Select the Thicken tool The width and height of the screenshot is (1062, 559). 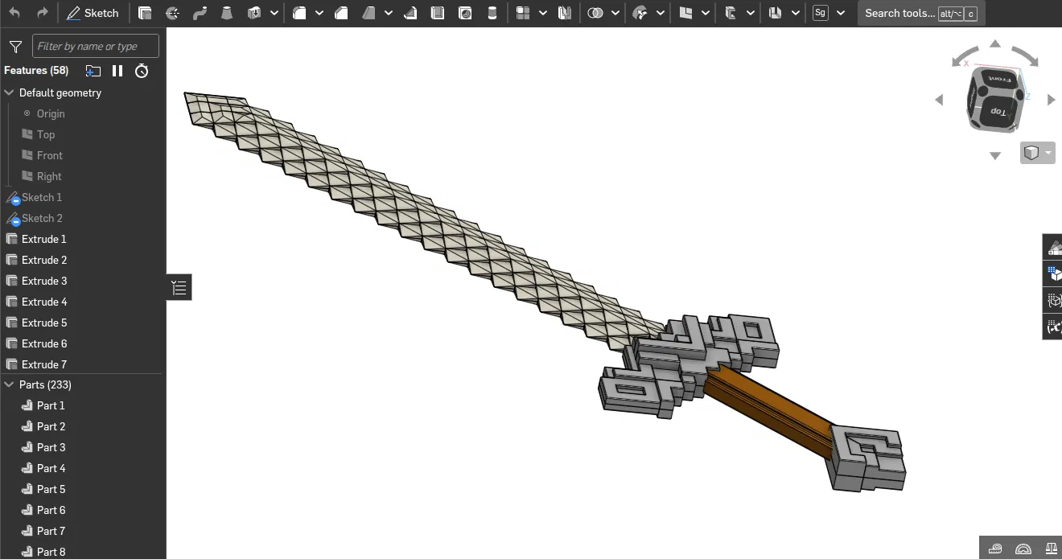(x=254, y=13)
